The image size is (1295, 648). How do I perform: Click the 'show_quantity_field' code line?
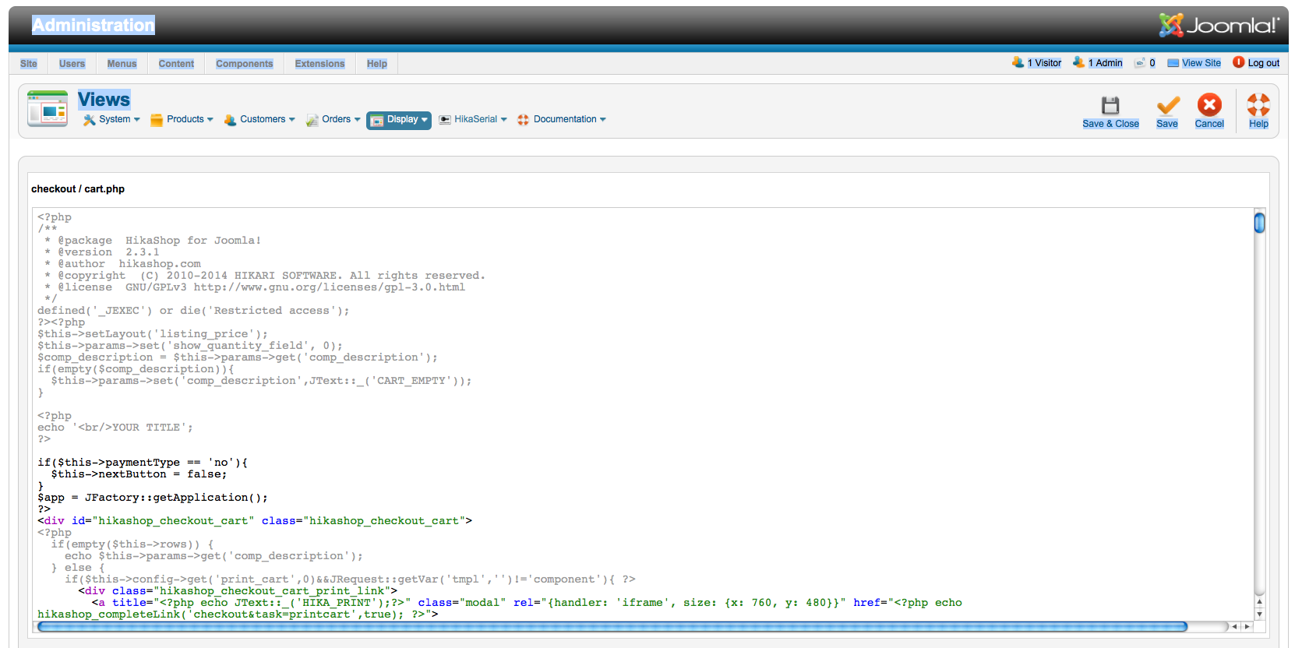(x=190, y=346)
